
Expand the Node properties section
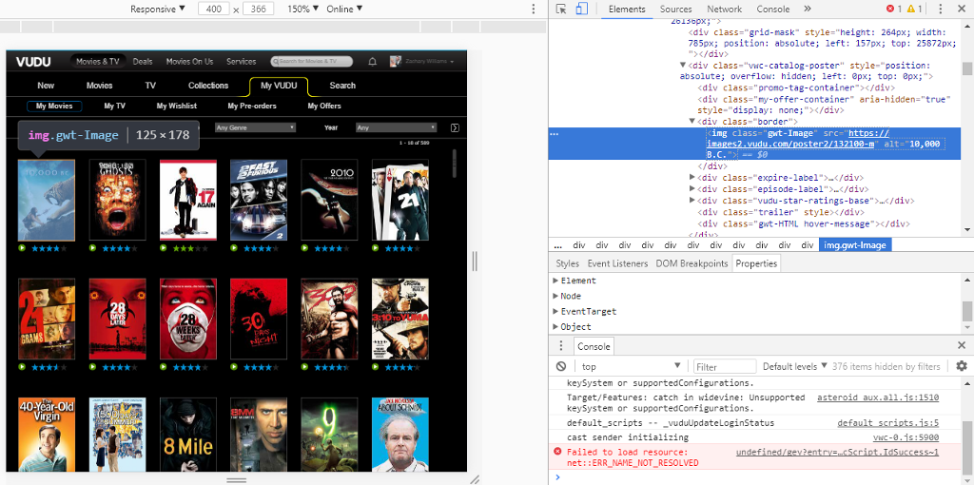coord(555,296)
